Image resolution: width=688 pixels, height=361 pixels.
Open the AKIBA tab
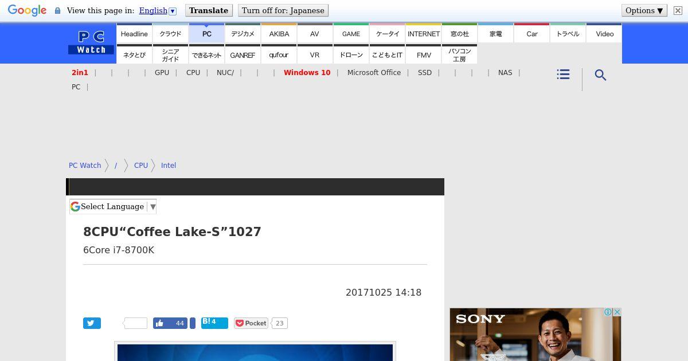point(279,33)
